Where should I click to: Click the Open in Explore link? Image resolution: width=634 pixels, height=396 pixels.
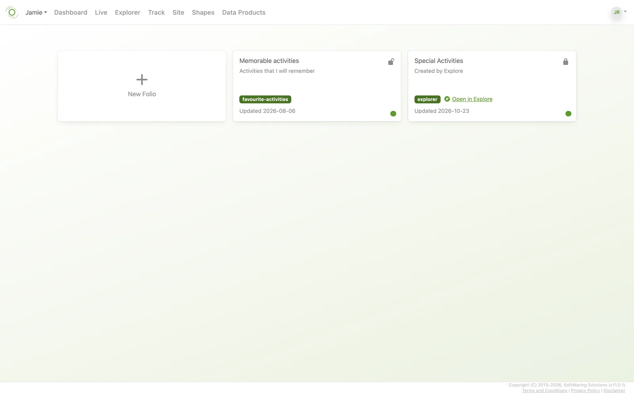pyautogui.click(x=472, y=99)
